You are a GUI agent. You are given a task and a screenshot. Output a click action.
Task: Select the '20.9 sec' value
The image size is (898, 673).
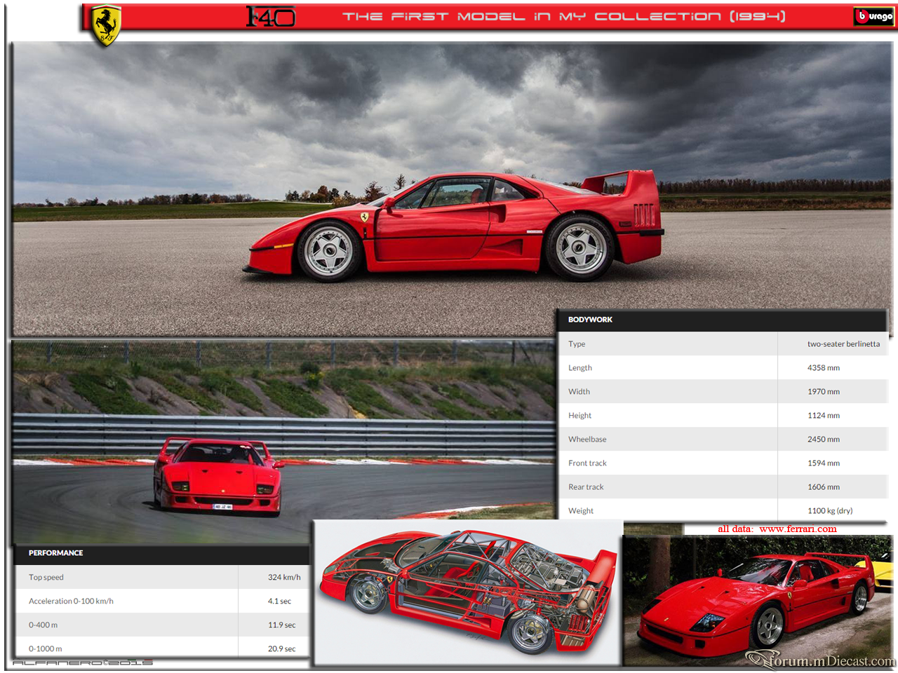coord(281,649)
